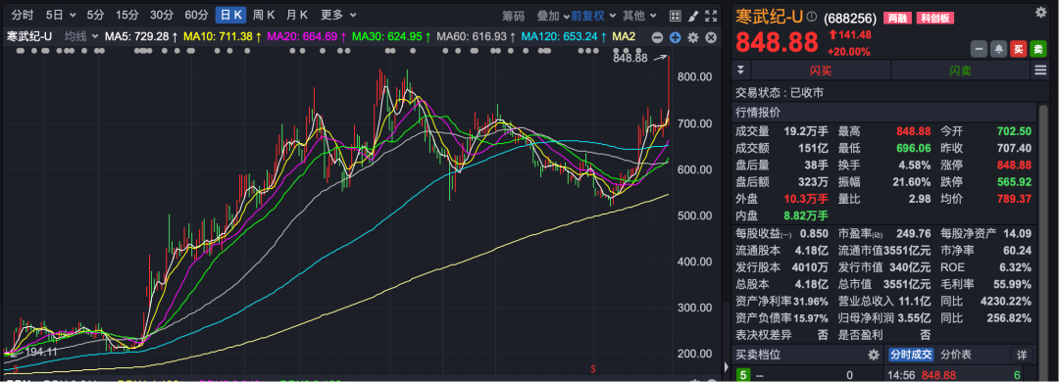The height and width of the screenshot is (382, 1059).
Task: Collapse quote panel with double arrow
Action: pyautogui.click(x=740, y=70)
